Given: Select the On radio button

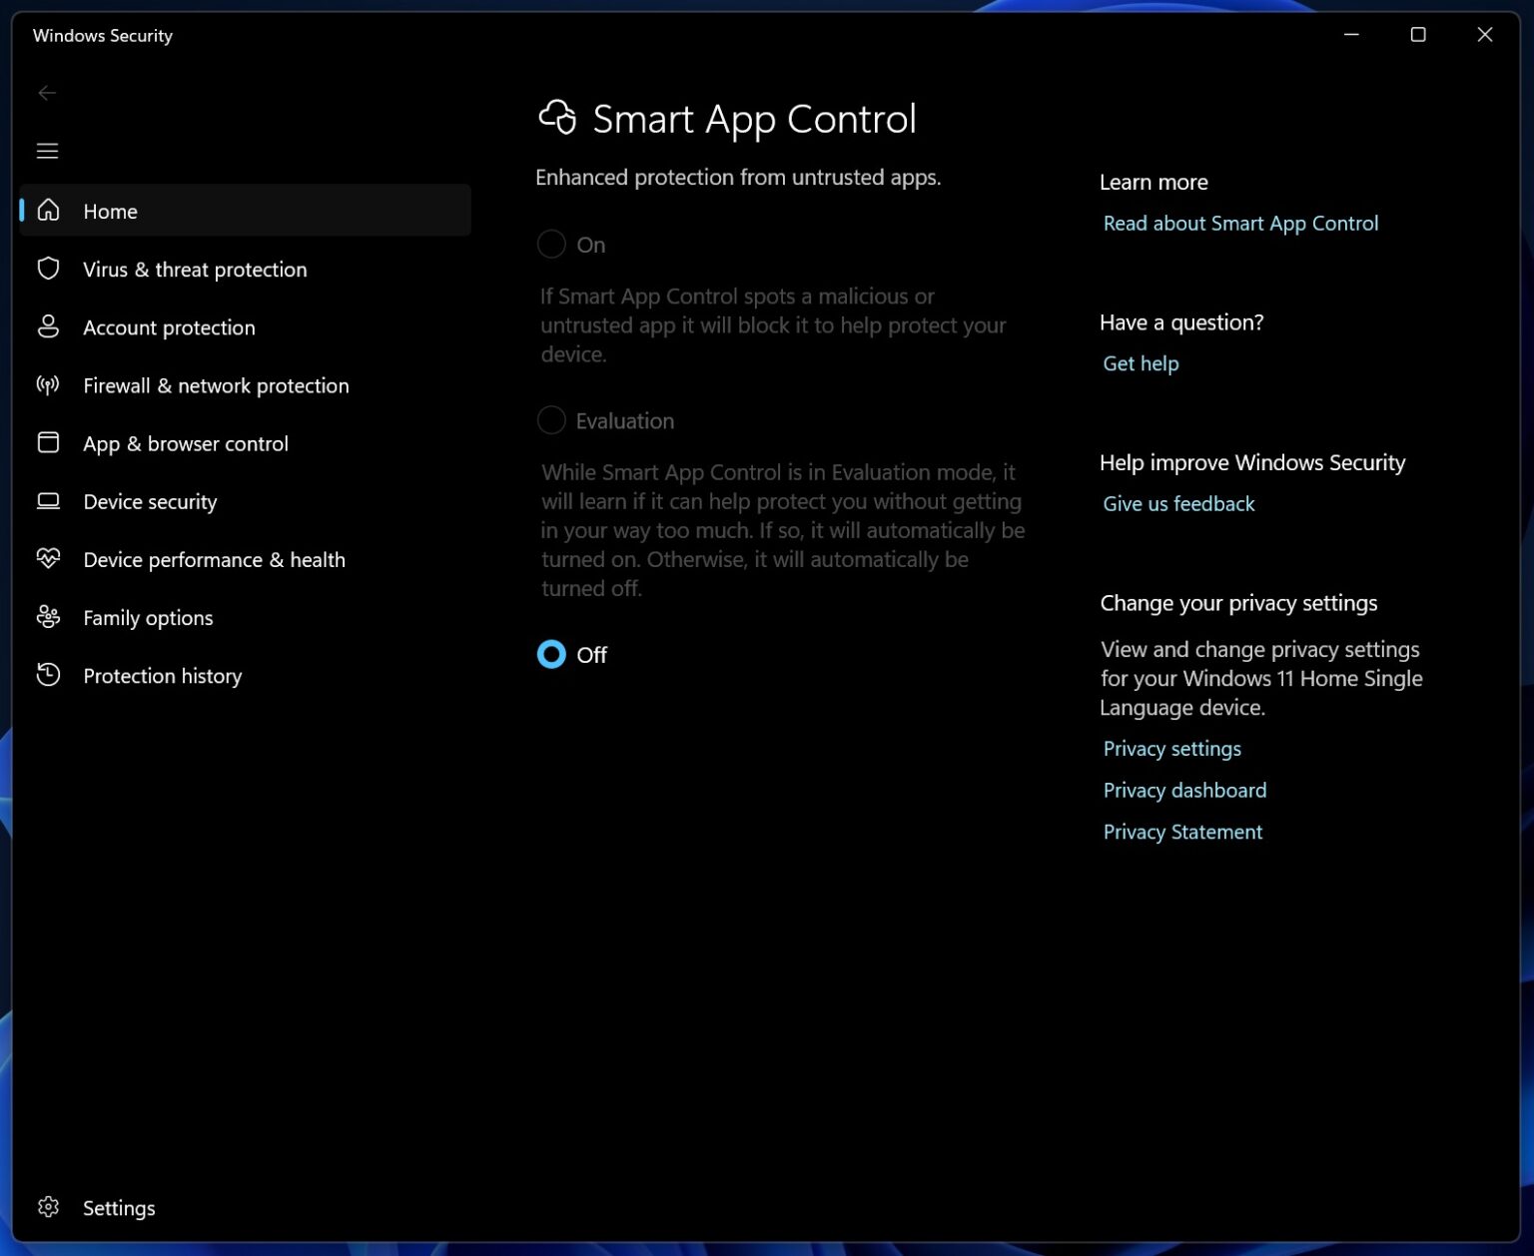Looking at the screenshot, I should 551,244.
